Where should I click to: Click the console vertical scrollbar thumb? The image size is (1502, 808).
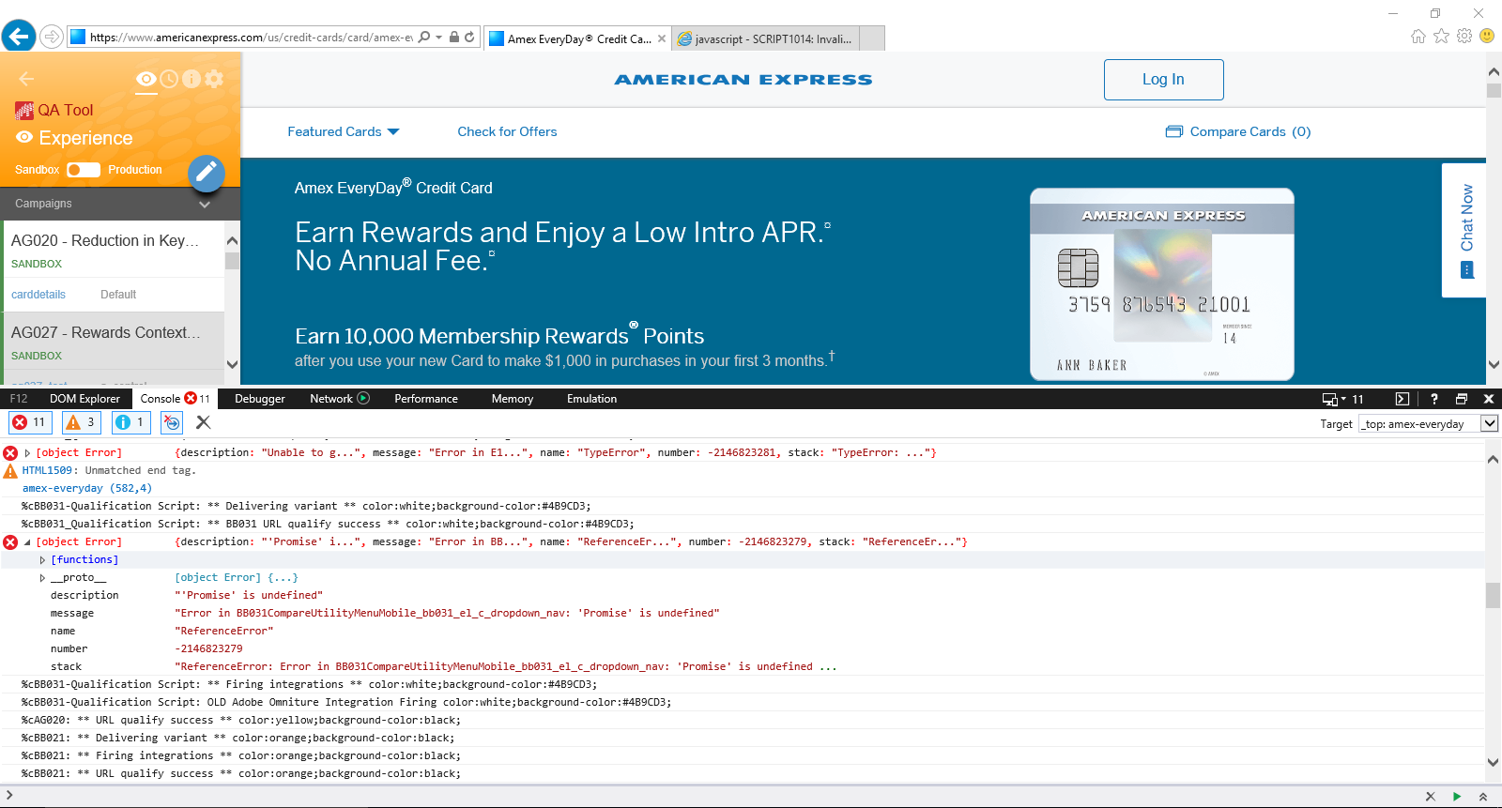(1493, 596)
